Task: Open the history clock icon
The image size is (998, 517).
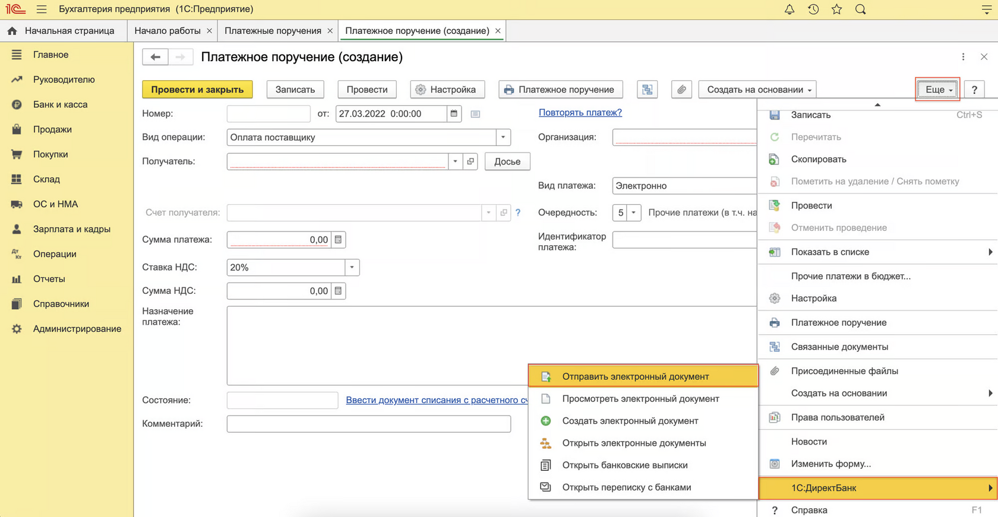Action: point(813,9)
